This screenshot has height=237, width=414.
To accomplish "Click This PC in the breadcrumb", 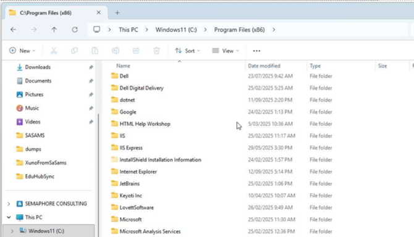I will click(x=129, y=30).
